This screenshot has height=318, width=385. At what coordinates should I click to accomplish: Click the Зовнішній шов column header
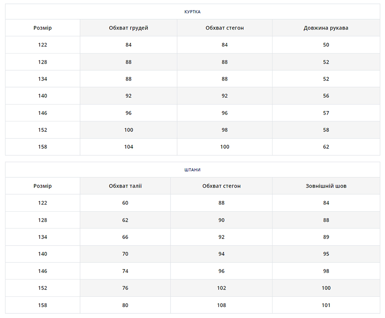[326, 186]
